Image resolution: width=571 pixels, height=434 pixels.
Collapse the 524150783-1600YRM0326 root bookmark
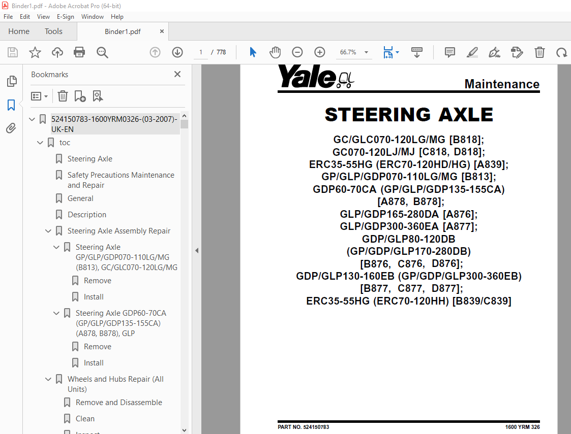click(x=32, y=119)
